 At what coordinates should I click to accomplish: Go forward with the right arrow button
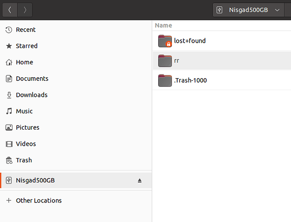25,10
